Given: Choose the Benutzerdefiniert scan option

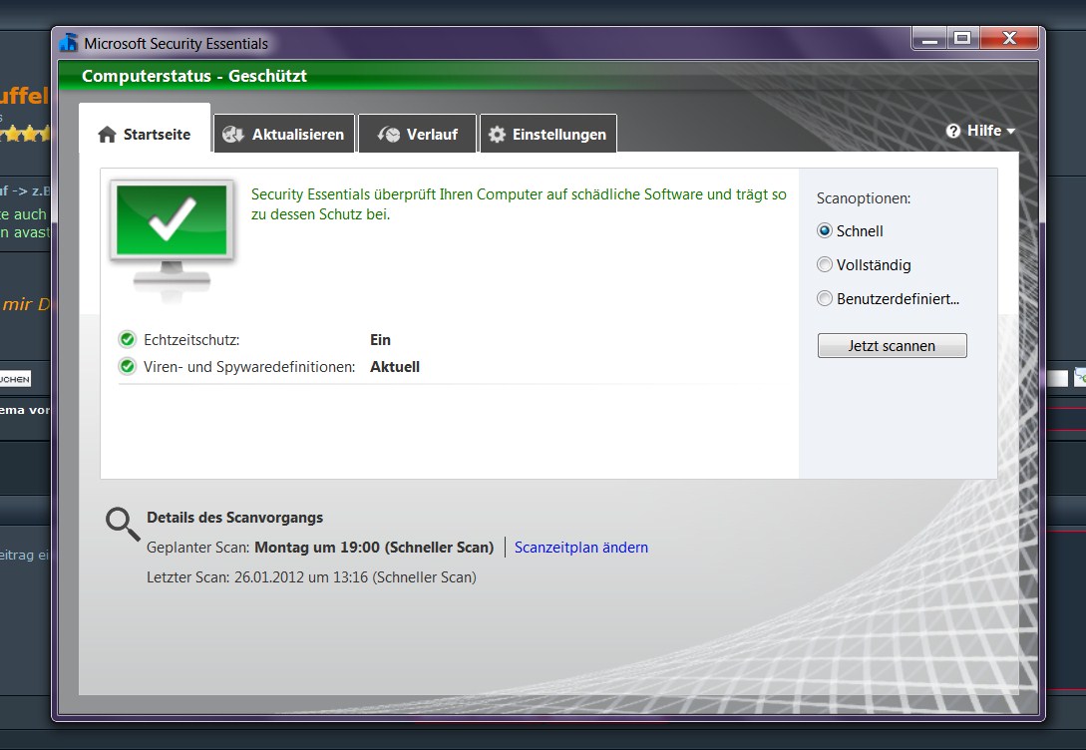Looking at the screenshot, I should coord(825,298).
